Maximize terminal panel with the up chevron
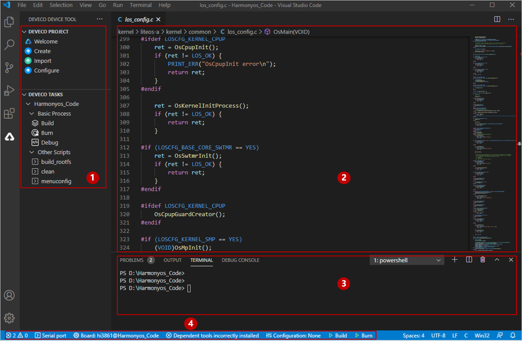The height and width of the screenshot is (341, 522). (497, 260)
